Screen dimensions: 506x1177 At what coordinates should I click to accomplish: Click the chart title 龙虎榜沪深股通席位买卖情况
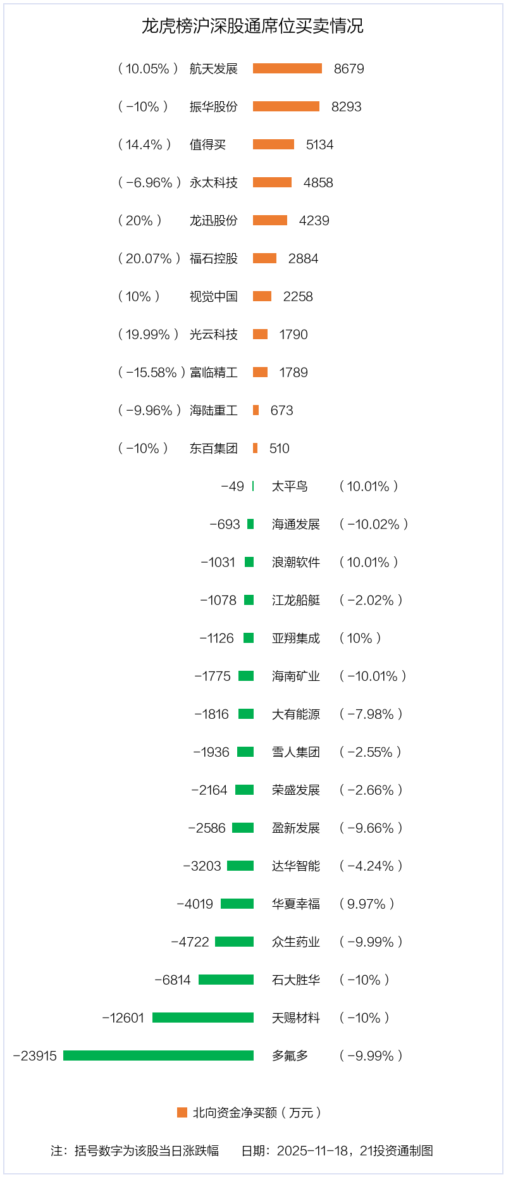(x=252, y=26)
